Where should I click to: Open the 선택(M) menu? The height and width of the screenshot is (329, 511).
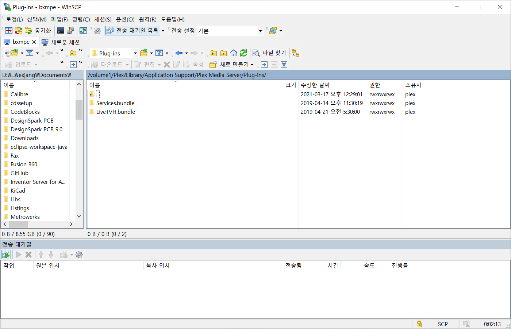[37, 19]
